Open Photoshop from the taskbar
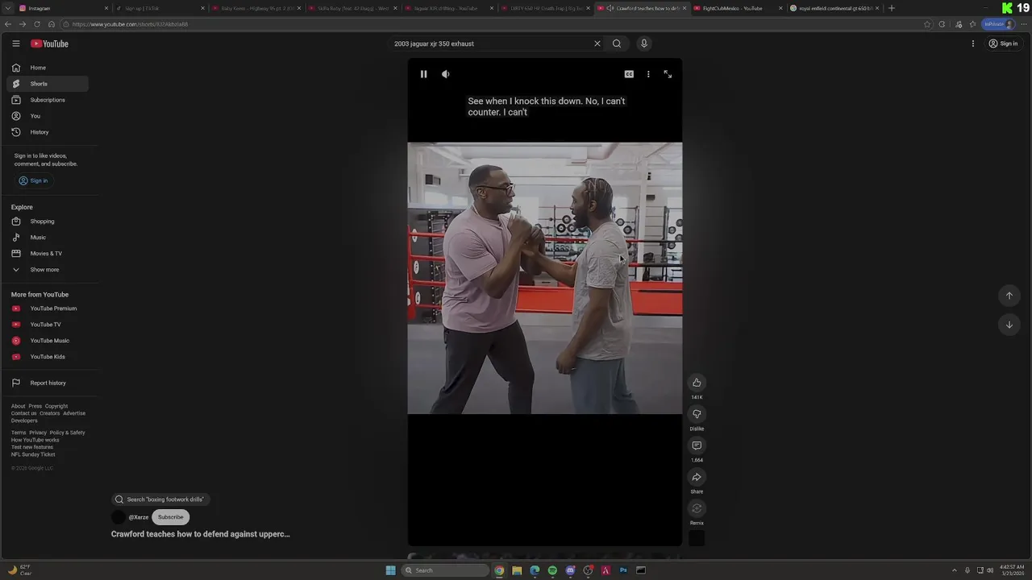The height and width of the screenshot is (580, 1032). tap(623, 570)
